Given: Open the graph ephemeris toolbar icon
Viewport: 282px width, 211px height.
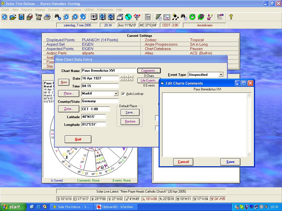Looking at the screenshot, I should click(167, 17).
